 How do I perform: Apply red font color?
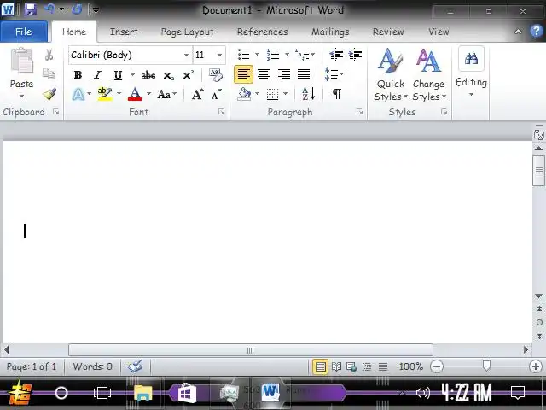pos(135,94)
